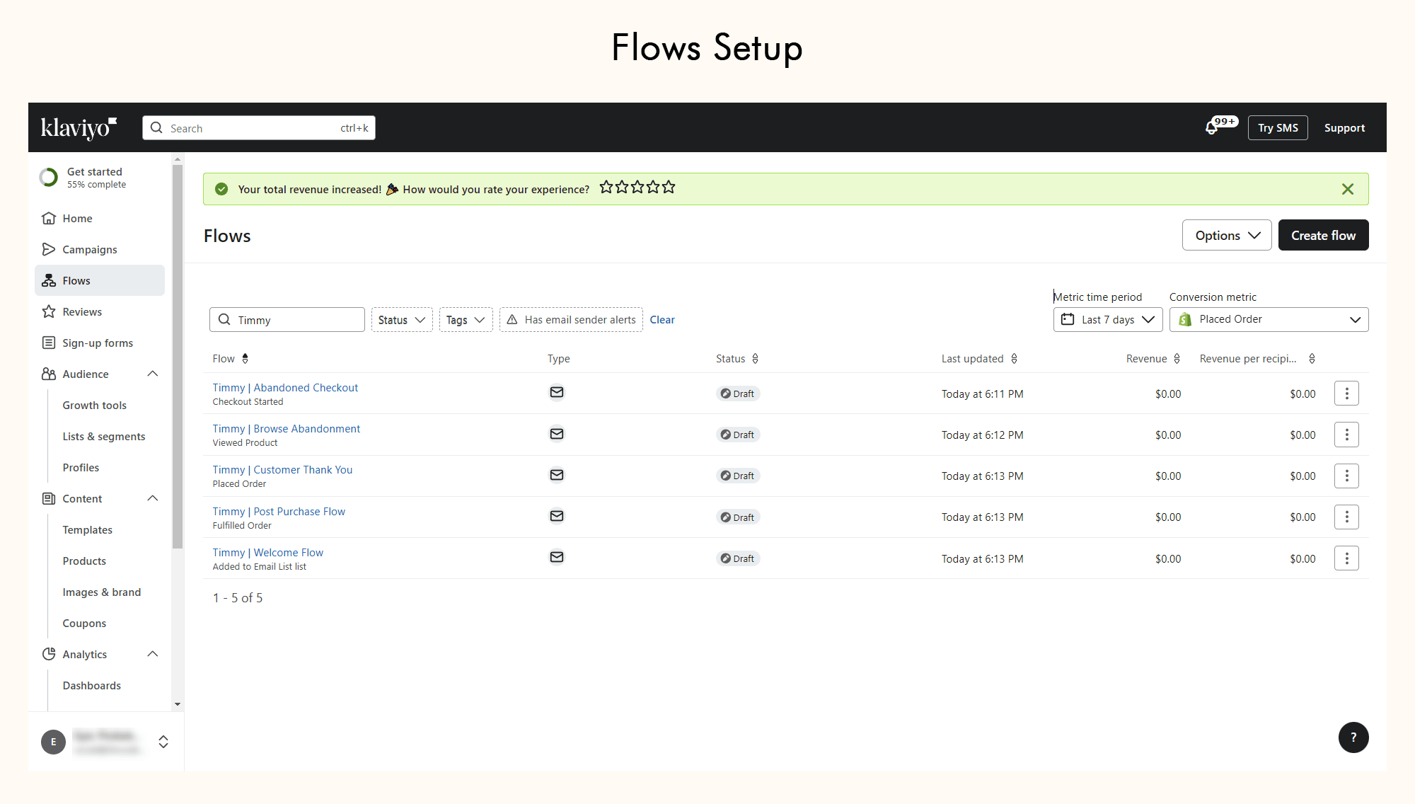Click the Klaviyo logo
The height and width of the screenshot is (804, 1415).
(x=79, y=127)
